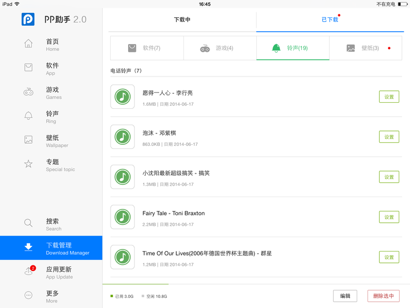The image size is (410, 308).
Task: Select the Time Of Our Lives title
Action: (207, 253)
